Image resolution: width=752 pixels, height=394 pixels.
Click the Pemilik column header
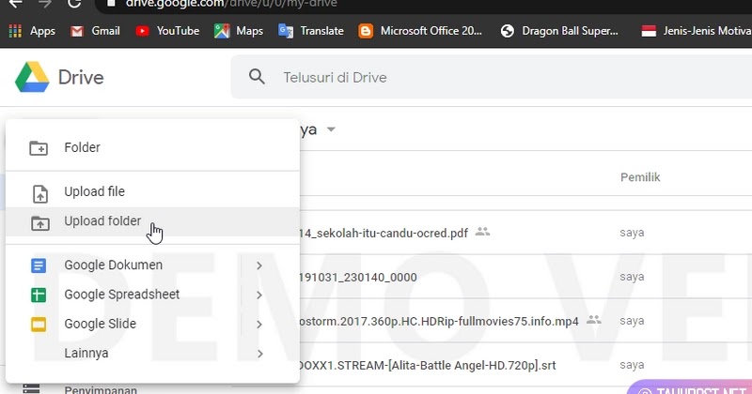pyautogui.click(x=640, y=177)
